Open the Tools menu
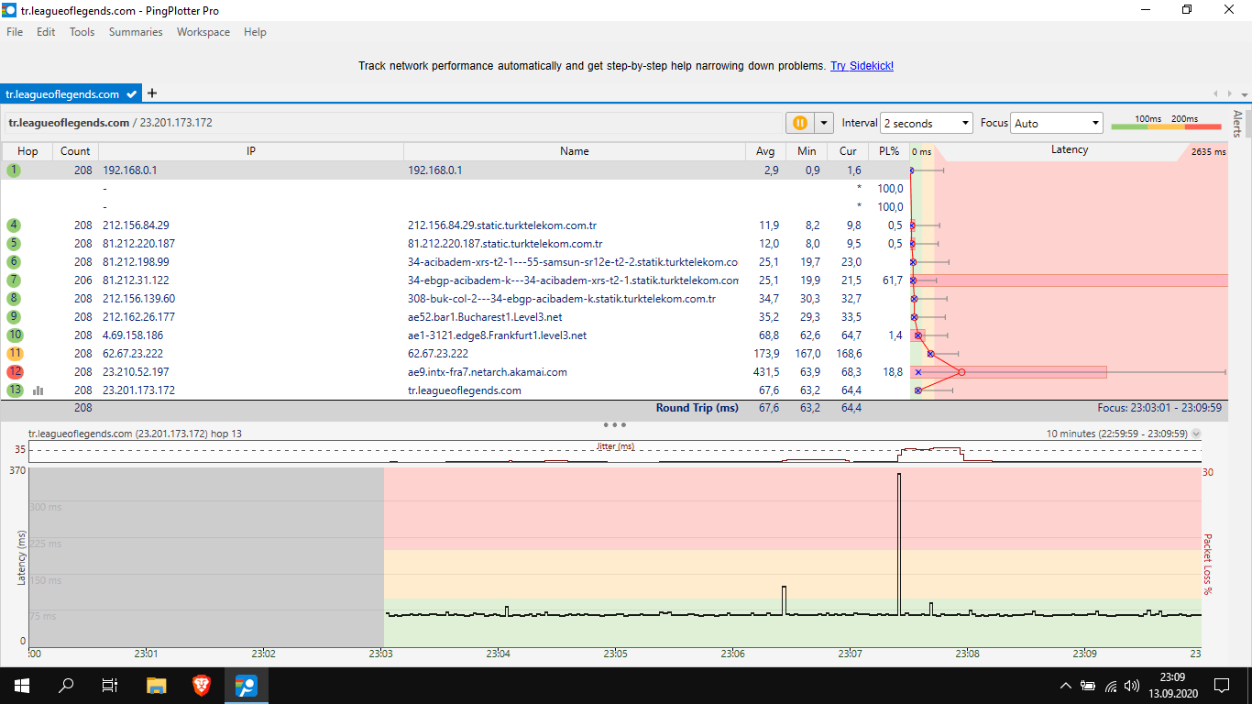This screenshot has width=1252, height=704. click(82, 32)
